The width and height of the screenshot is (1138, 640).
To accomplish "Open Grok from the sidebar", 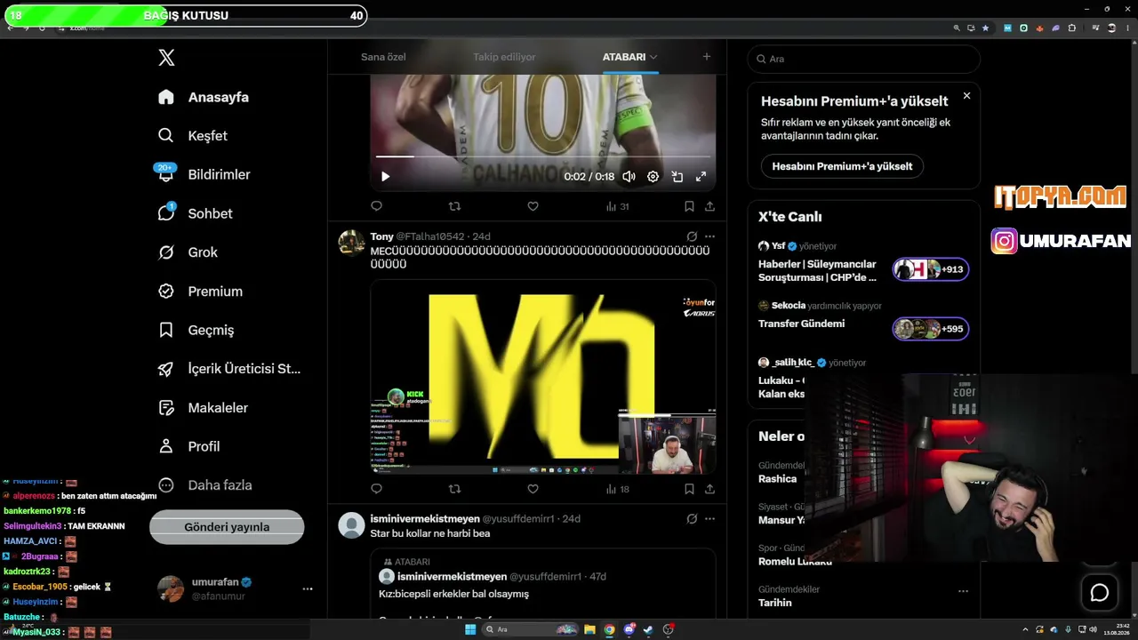I will point(188,252).
